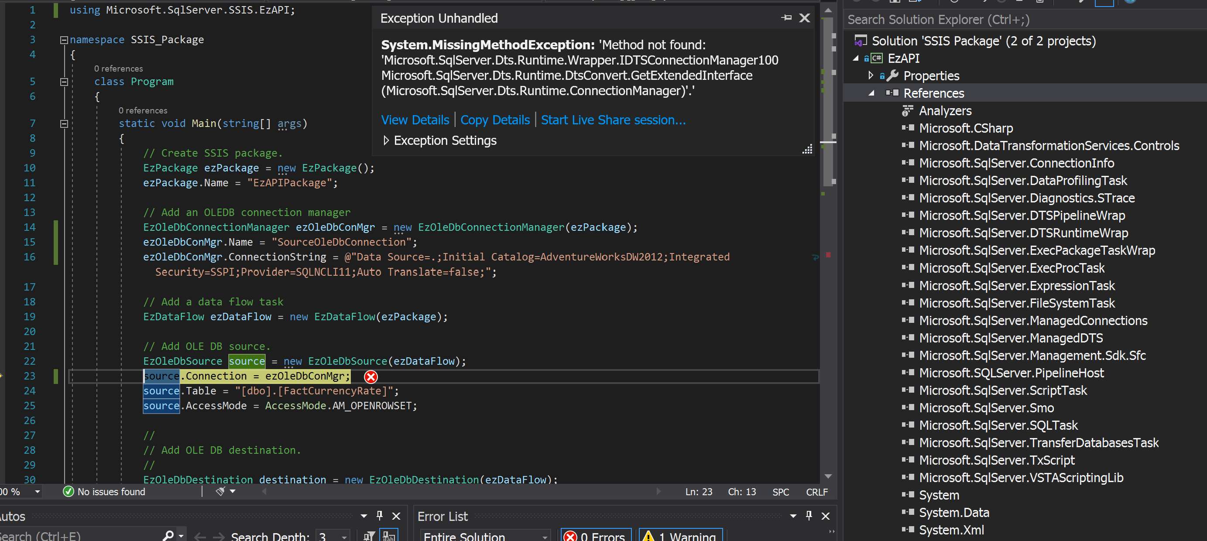Open the Entire Solution scope dropdown
1207x541 pixels.
545,536
